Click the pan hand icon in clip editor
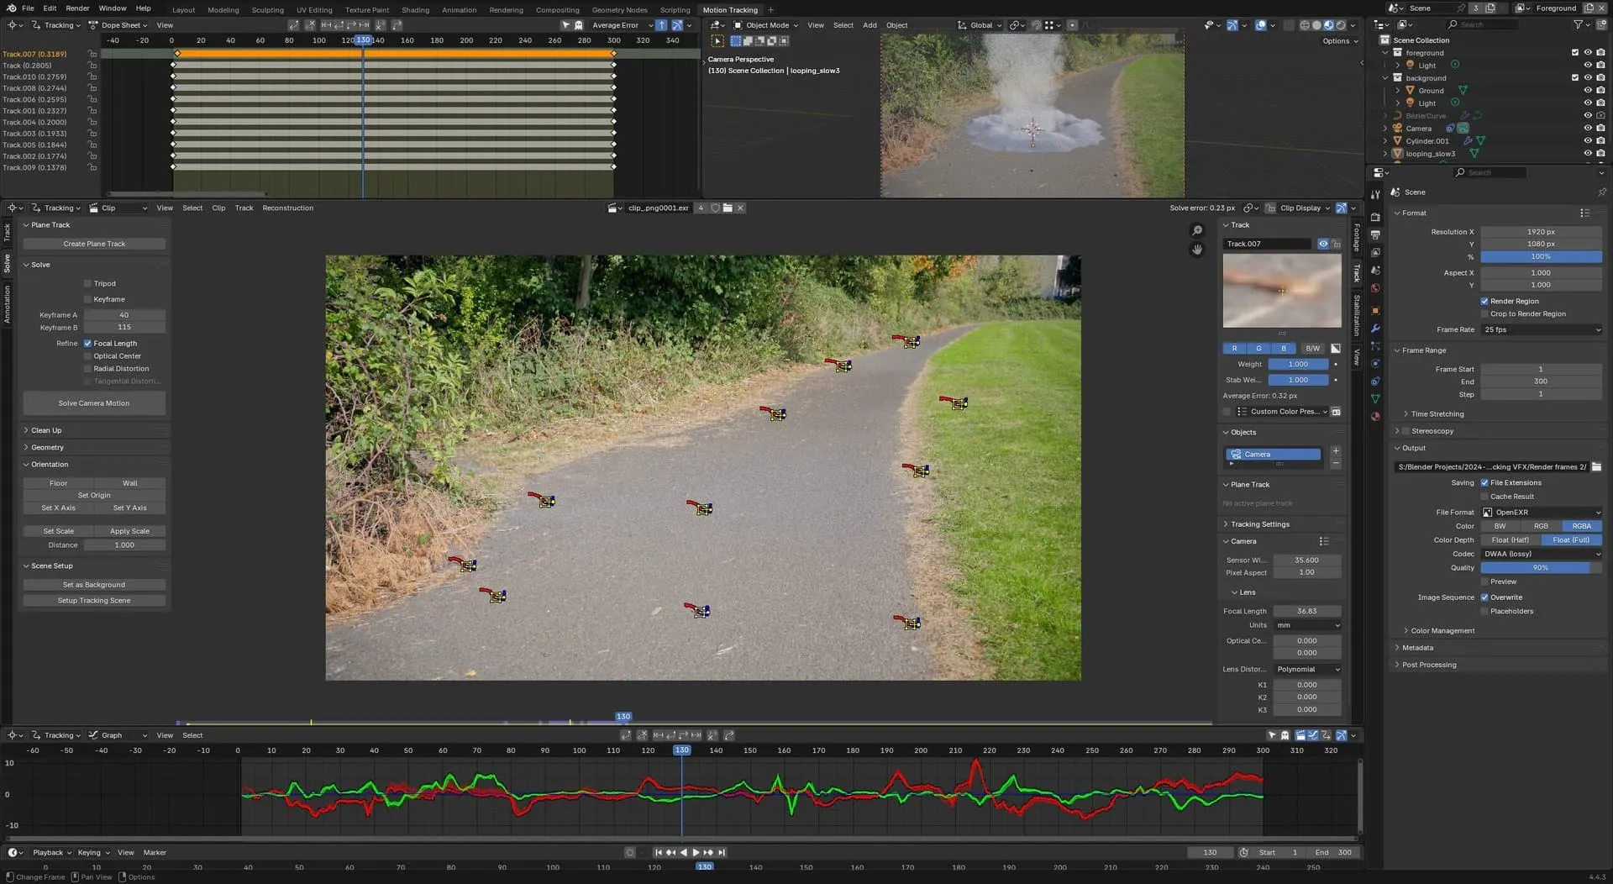The width and height of the screenshot is (1613, 884). click(x=1197, y=250)
